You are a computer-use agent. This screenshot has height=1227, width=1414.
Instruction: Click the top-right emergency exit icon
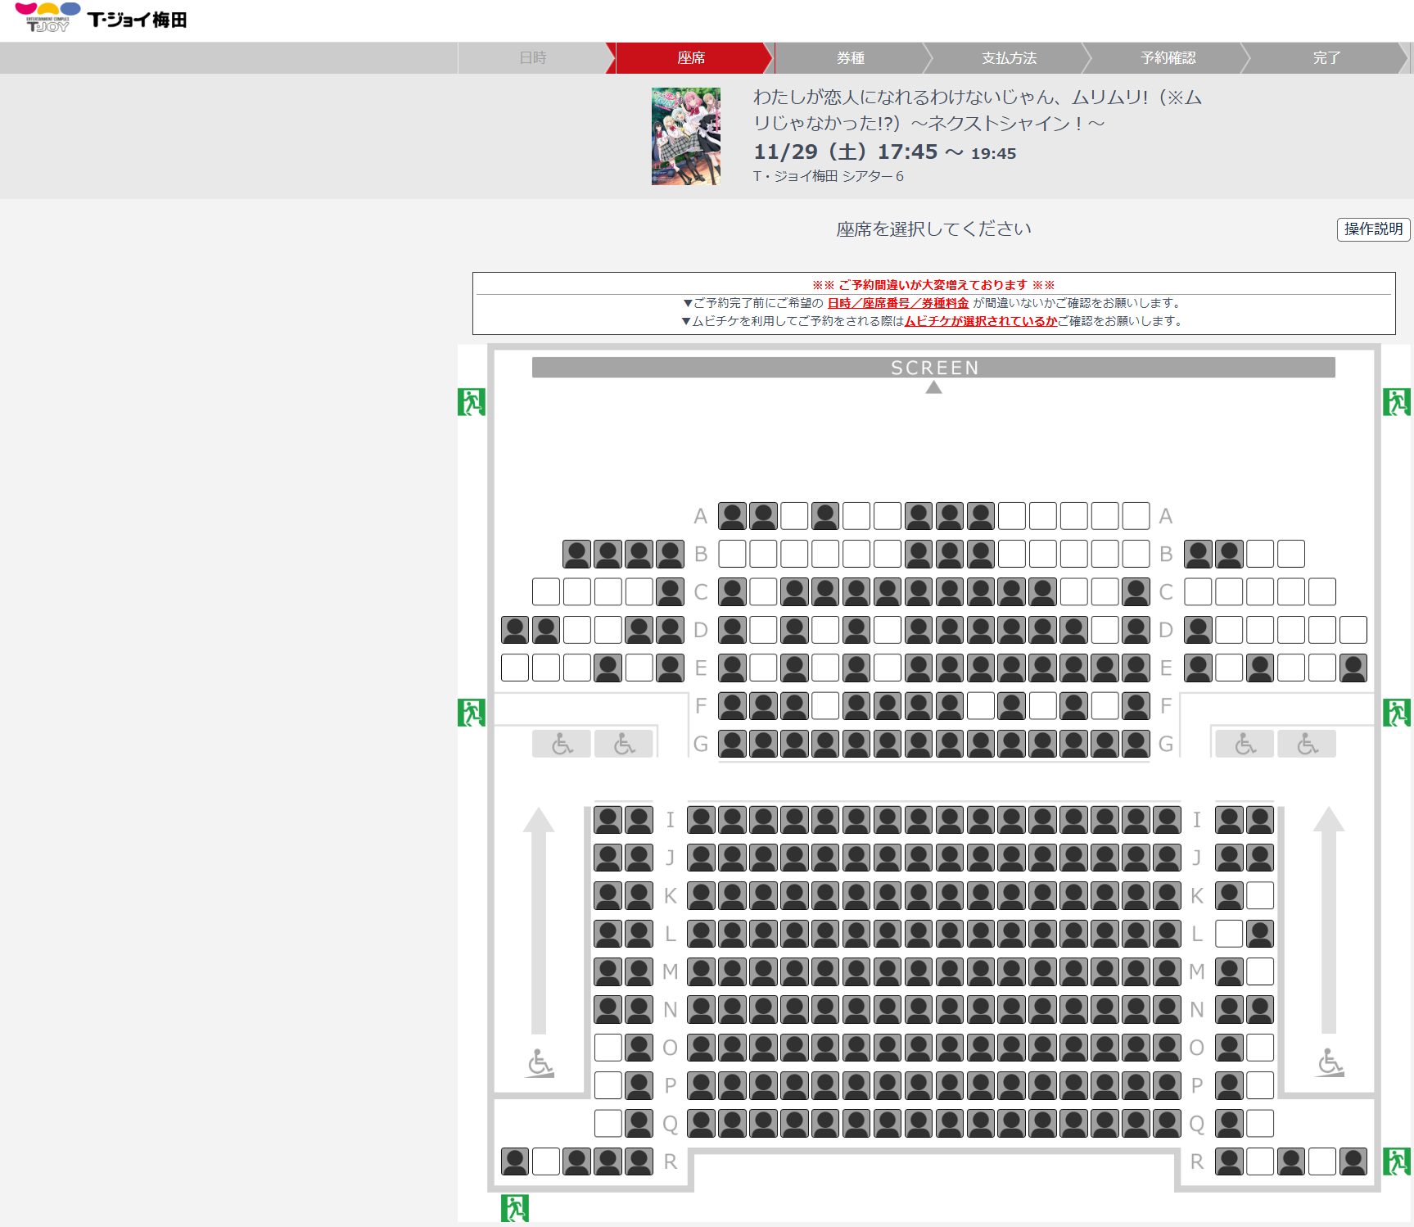(x=1397, y=401)
